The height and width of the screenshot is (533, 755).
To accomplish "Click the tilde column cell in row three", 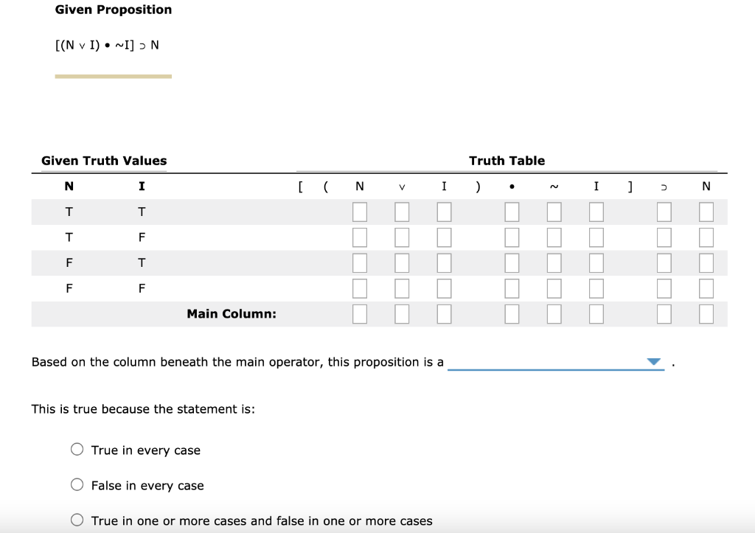I will pos(554,262).
